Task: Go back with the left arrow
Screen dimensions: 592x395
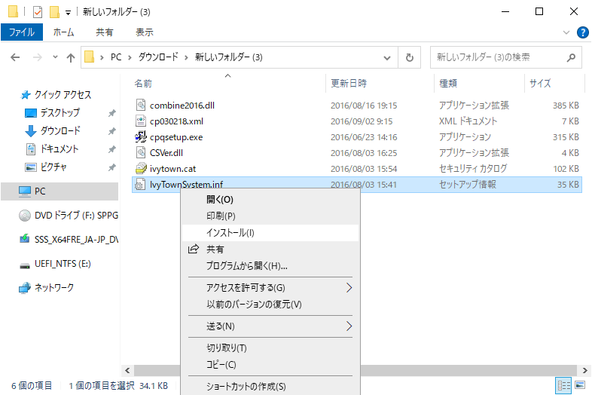Action: click(x=15, y=57)
